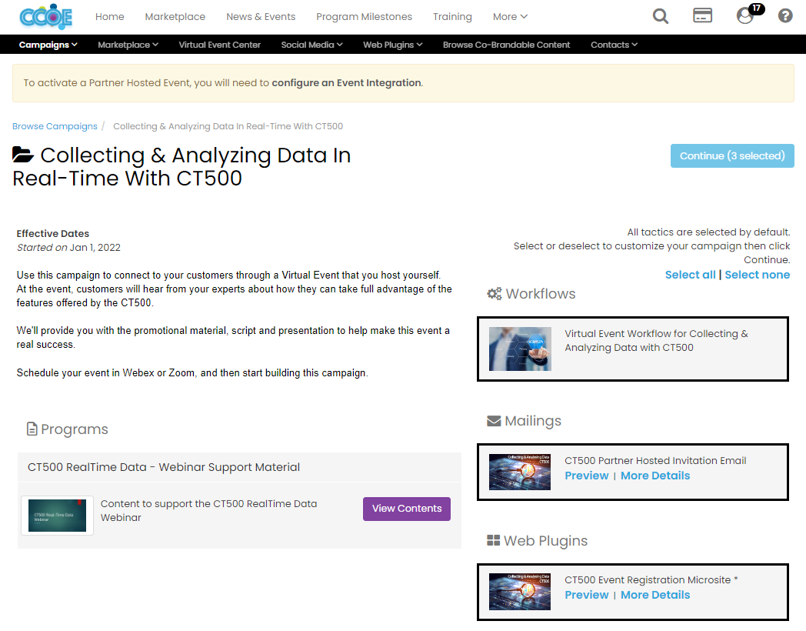Click the CT500 Real-Time Data Webinar thumbnail
Viewport: 806px width, 631px height.
(57, 516)
